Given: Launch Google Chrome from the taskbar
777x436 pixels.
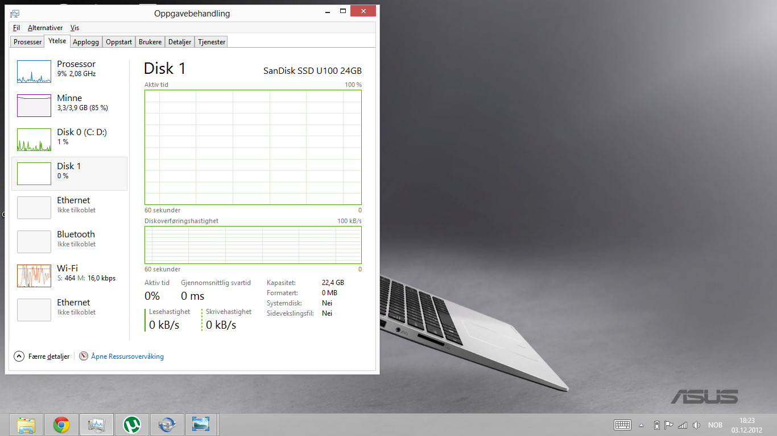Looking at the screenshot, I should tap(61, 425).
